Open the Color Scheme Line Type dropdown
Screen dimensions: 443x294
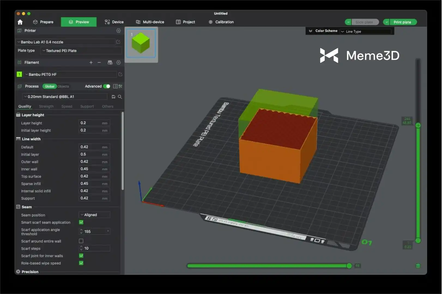(x=366, y=32)
